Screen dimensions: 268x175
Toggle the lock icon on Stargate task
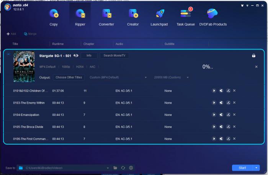pyautogui.click(x=253, y=56)
